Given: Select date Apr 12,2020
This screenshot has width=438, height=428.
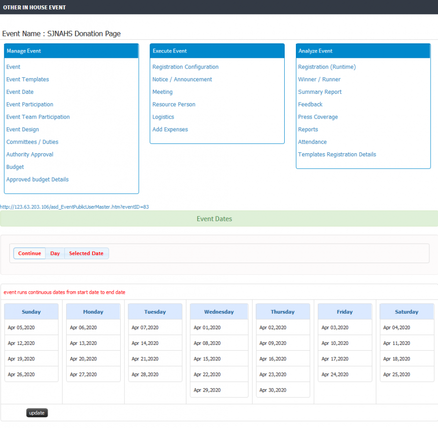Looking at the screenshot, I should pos(31,343).
